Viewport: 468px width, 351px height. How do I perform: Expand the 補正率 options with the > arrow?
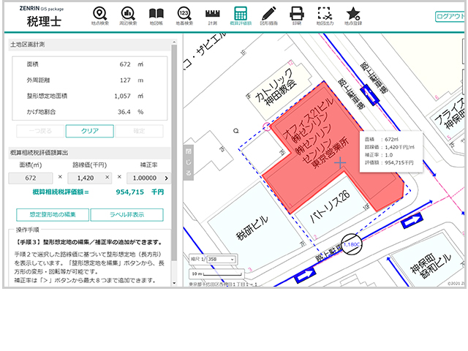[x=167, y=178]
